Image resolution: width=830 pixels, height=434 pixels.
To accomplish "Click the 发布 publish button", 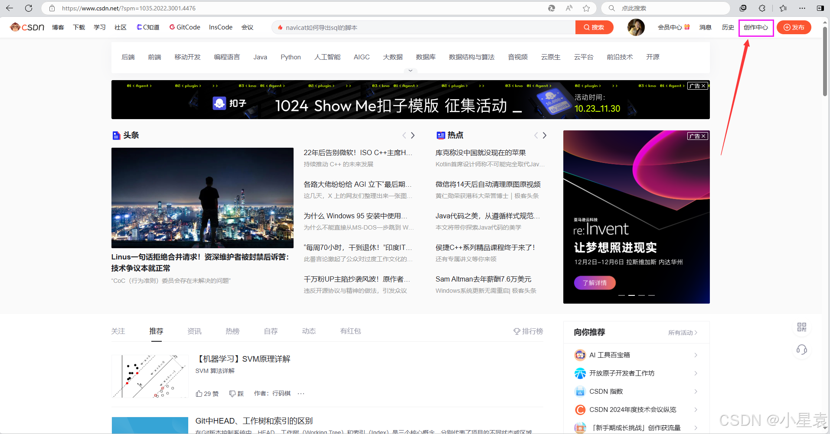I will (x=794, y=27).
